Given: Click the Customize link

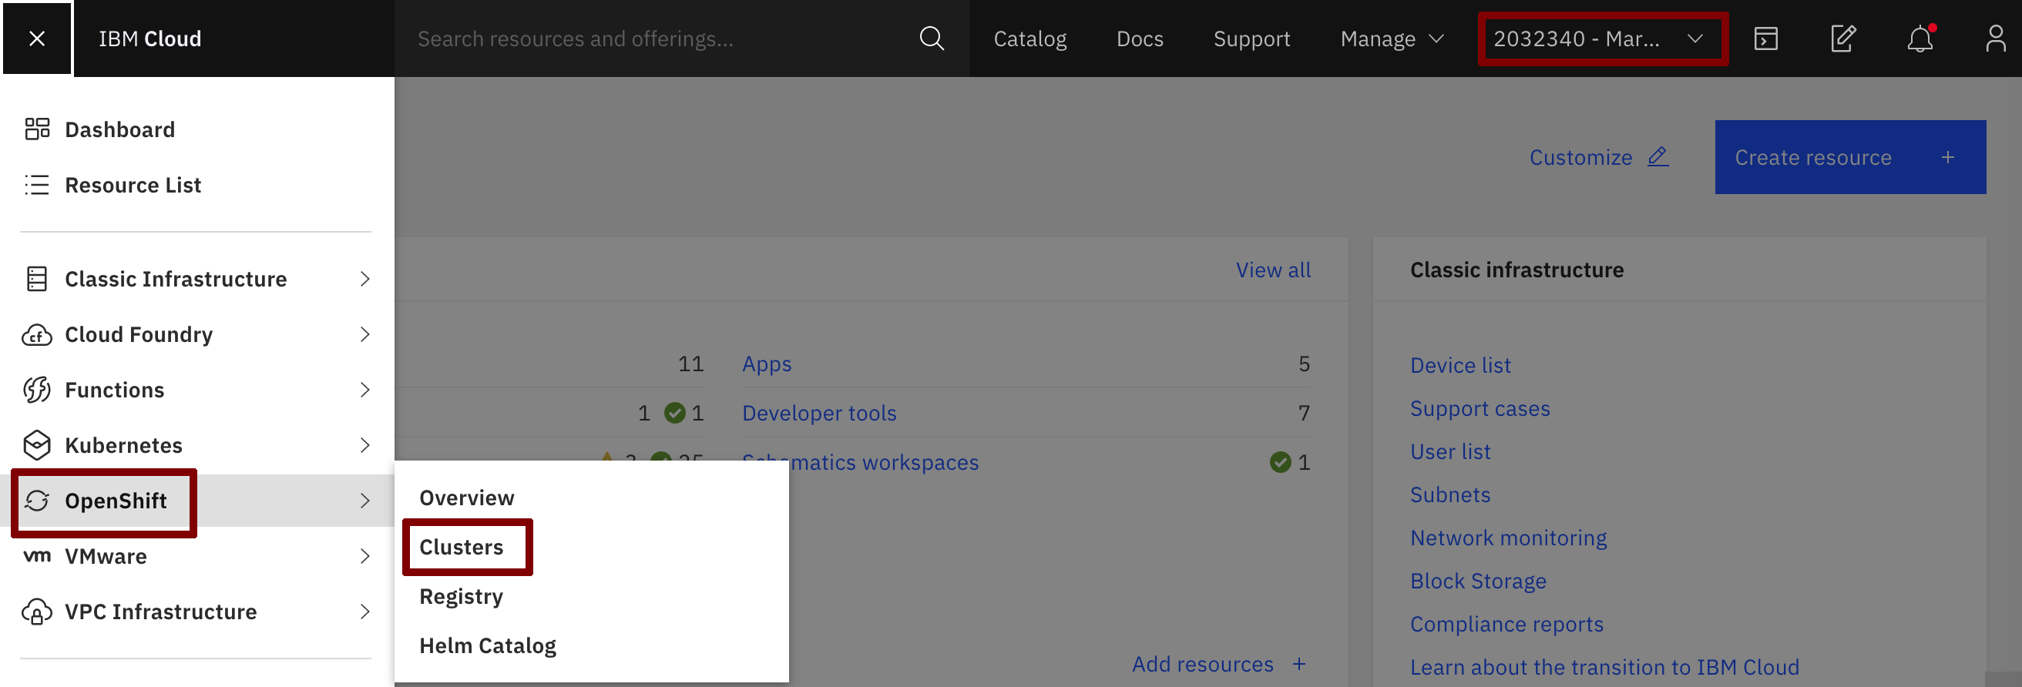Looking at the screenshot, I should pos(1581,157).
